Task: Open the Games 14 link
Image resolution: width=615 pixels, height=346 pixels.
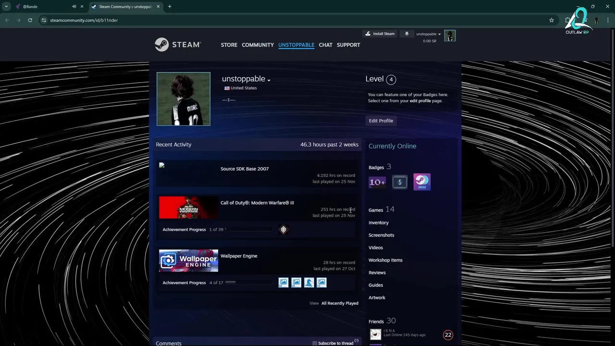Action: [381, 210]
